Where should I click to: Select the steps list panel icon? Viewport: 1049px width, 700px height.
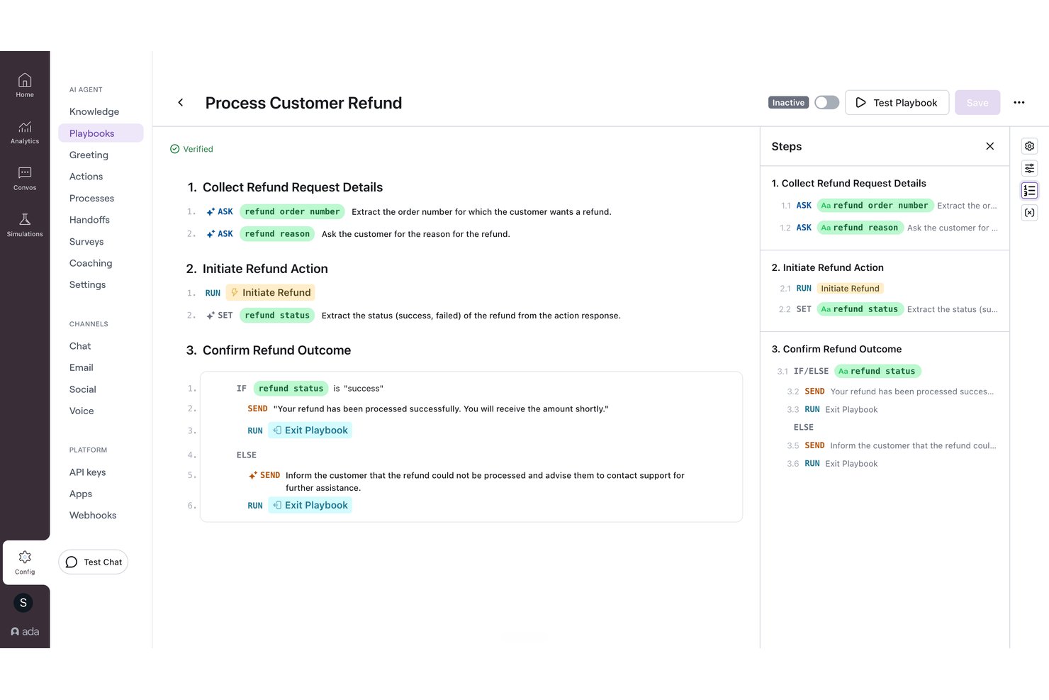click(x=1029, y=190)
